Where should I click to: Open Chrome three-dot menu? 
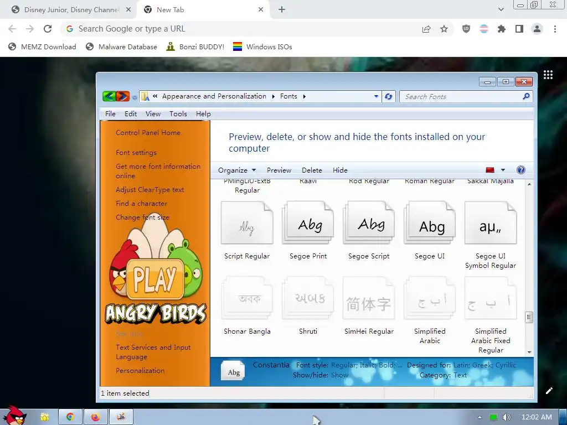(x=555, y=29)
